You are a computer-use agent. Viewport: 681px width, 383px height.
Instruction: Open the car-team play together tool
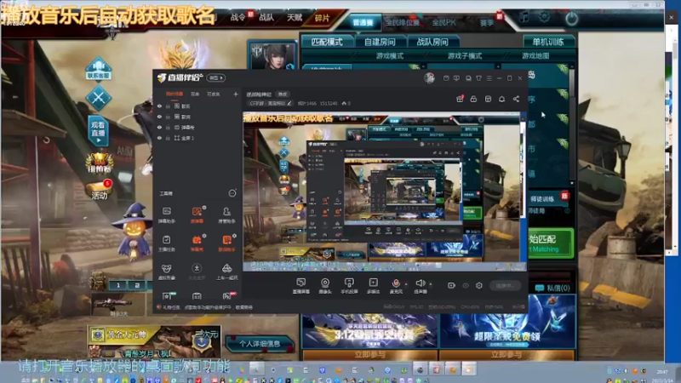tap(226, 272)
